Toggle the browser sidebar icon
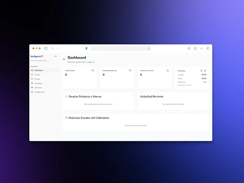244x183 pixels. click(x=46, y=48)
